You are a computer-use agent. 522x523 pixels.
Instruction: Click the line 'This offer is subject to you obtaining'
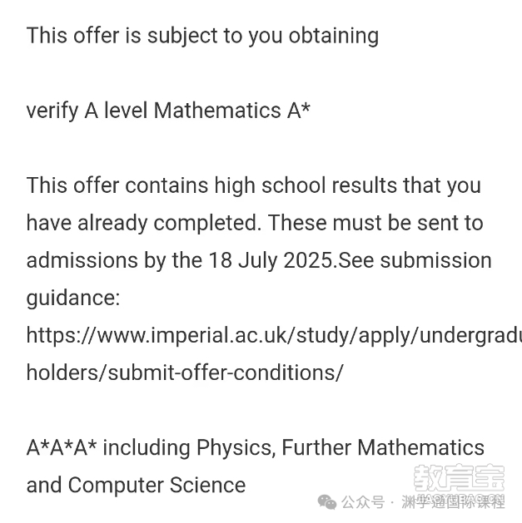[x=202, y=36]
